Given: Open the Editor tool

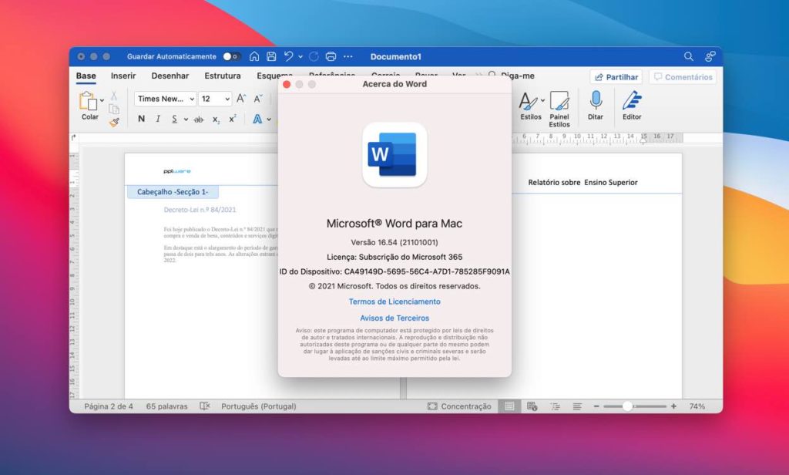Looking at the screenshot, I should pos(632,106).
